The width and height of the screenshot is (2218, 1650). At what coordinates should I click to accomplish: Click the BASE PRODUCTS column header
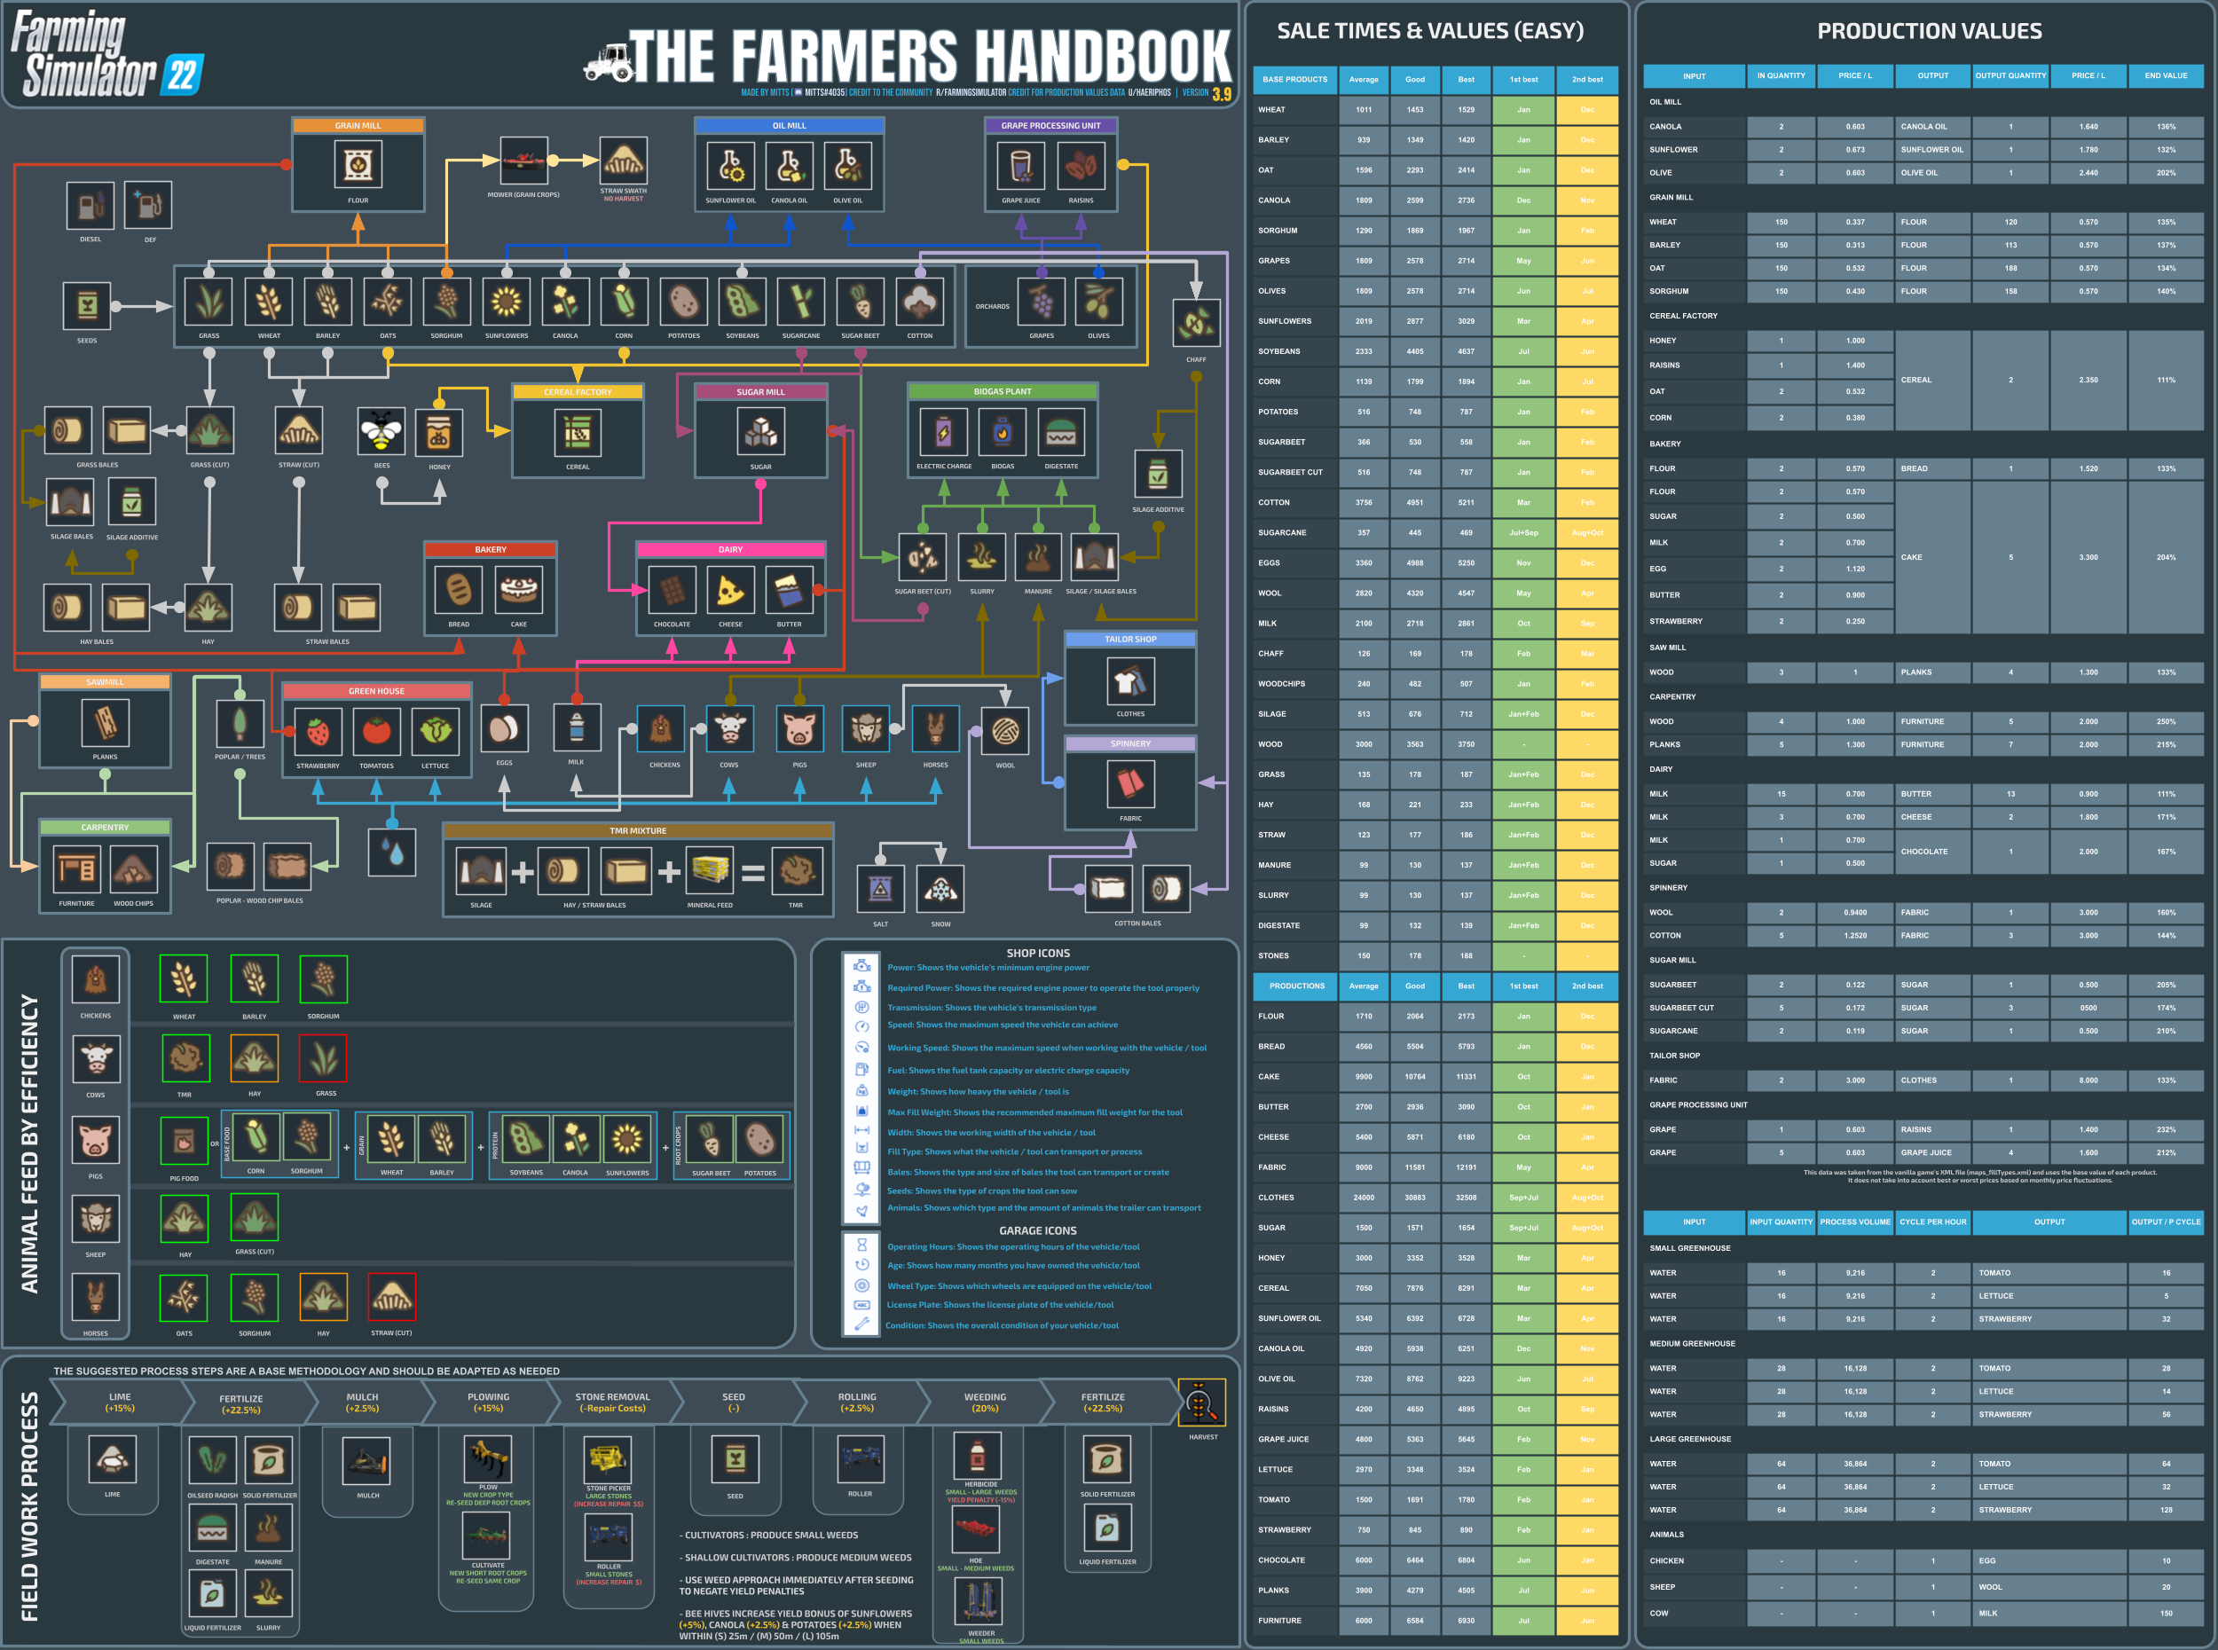1294,80
